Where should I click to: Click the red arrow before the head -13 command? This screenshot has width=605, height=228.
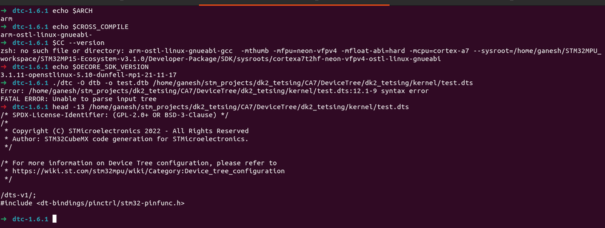[x=4, y=107]
